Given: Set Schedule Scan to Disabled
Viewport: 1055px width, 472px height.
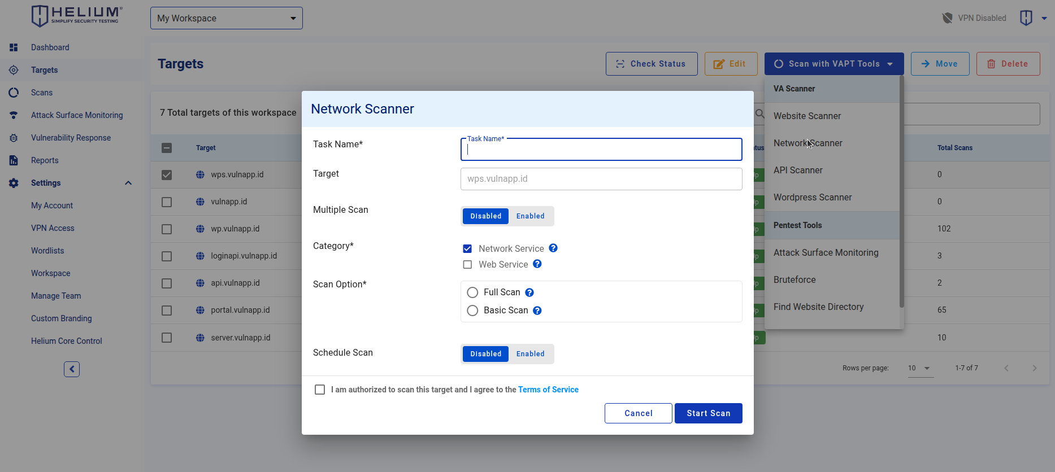Looking at the screenshot, I should click(x=486, y=354).
